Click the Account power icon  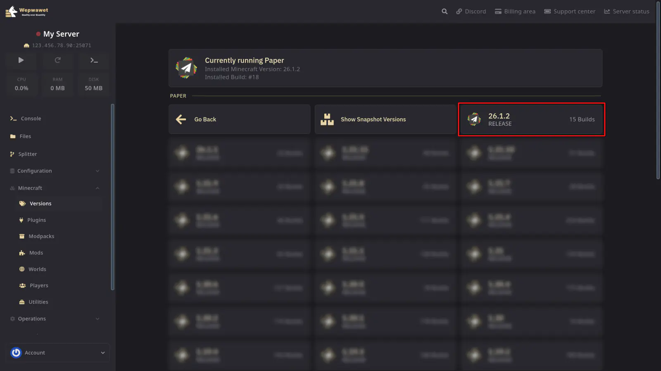[x=16, y=353]
